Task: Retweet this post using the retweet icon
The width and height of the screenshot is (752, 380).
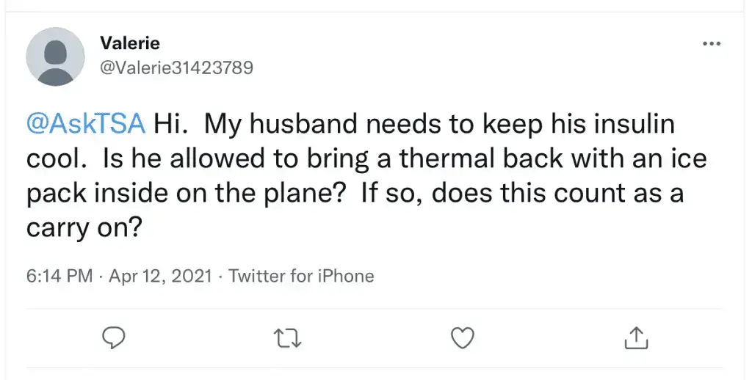Action: [x=288, y=338]
